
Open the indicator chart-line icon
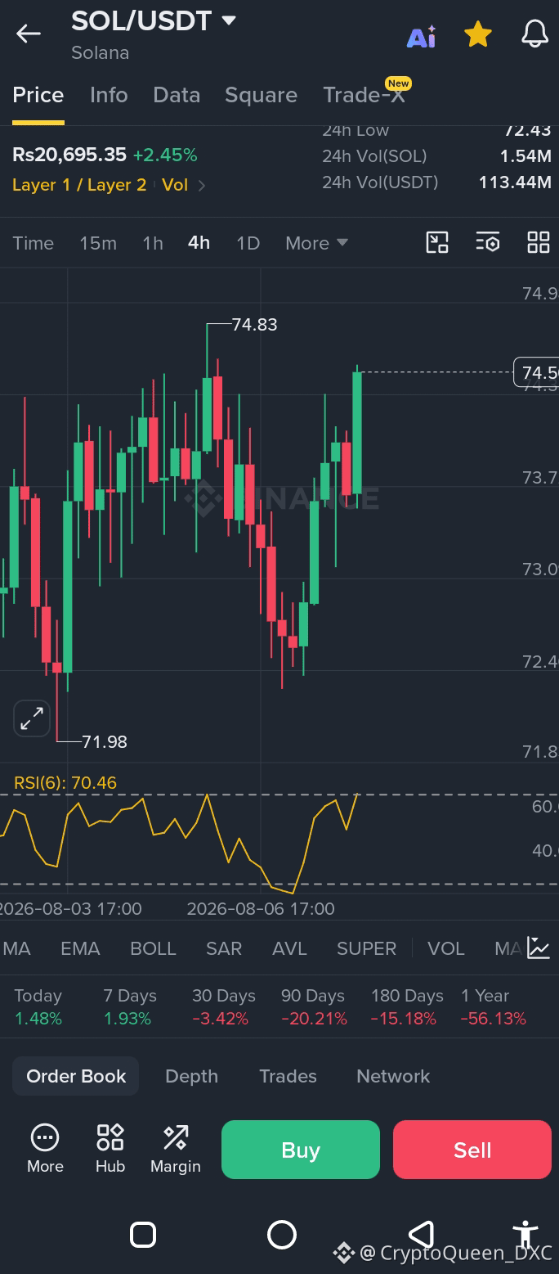(539, 948)
